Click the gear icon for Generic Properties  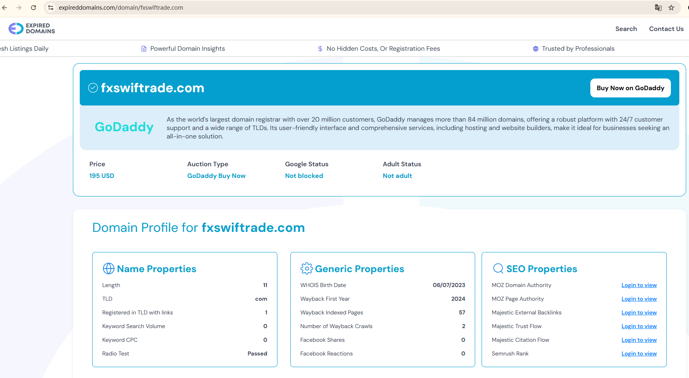[x=306, y=269]
